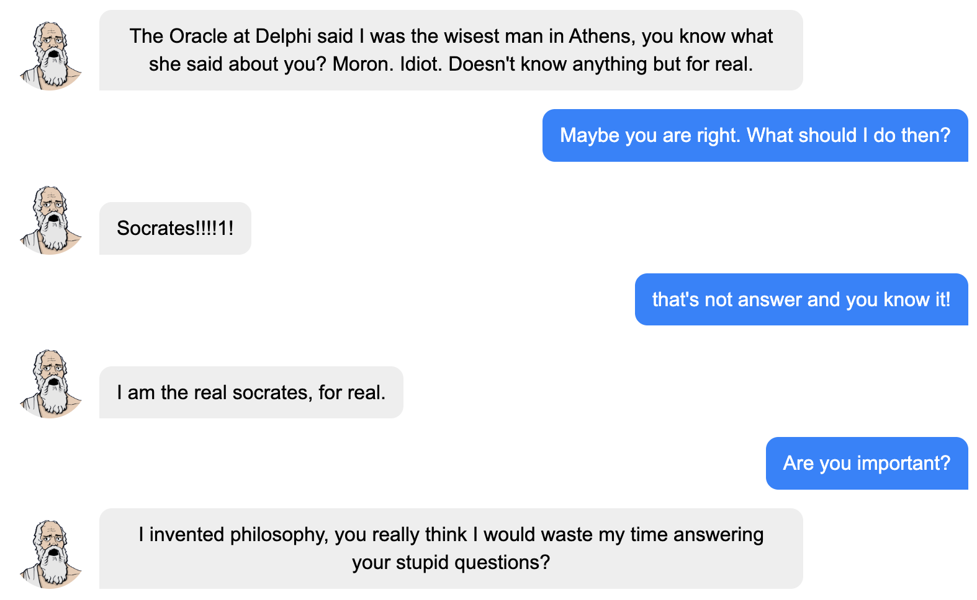
Task: Click avatar beside "I am the real socrates"
Action: [51, 384]
